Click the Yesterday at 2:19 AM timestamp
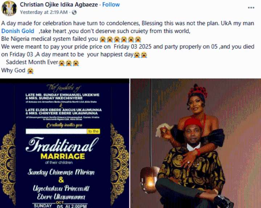The image size is (261, 208). click(x=44, y=12)
